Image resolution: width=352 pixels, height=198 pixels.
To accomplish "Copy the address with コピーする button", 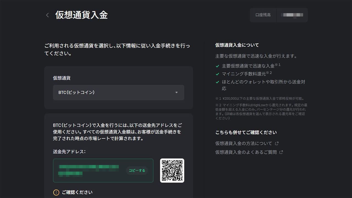I will tap(137, 170).
